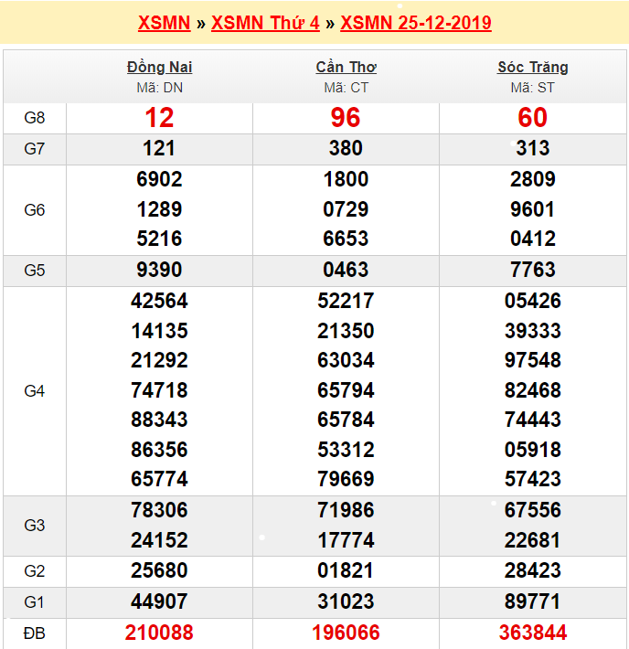Viewport: 629px width, 649px height.
Task: Click the G5 number 9390
Action: click(159, 270)
